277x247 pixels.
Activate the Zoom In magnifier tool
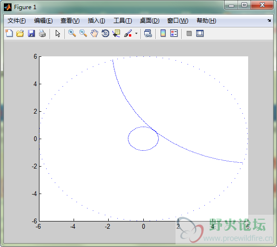point(72,33)
